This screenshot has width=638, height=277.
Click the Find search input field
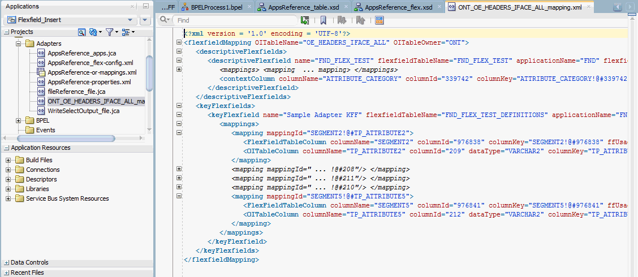pyautogui.click(x=235, y=20)
